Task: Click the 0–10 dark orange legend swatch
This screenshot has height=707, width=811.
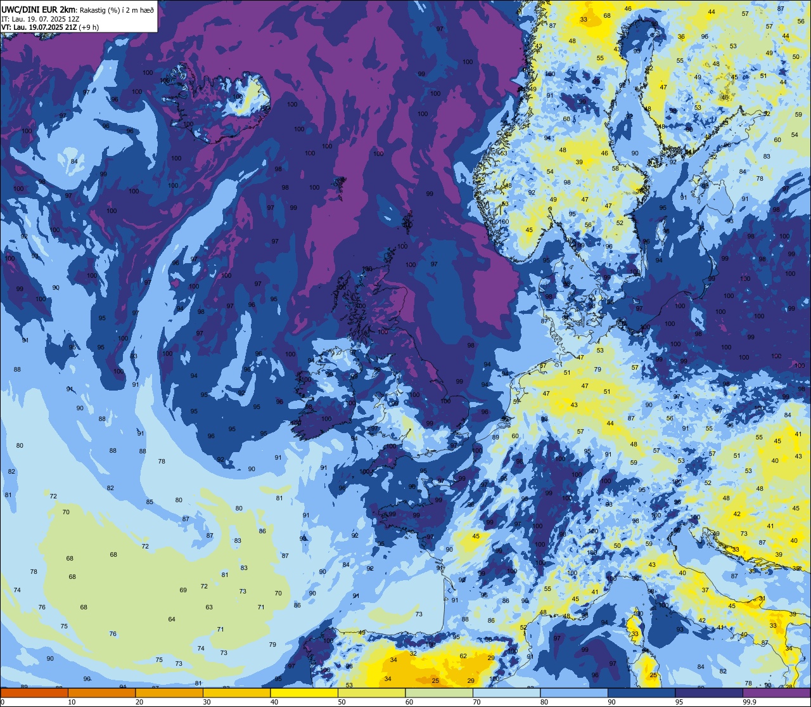Action: [x=34, y=692]
